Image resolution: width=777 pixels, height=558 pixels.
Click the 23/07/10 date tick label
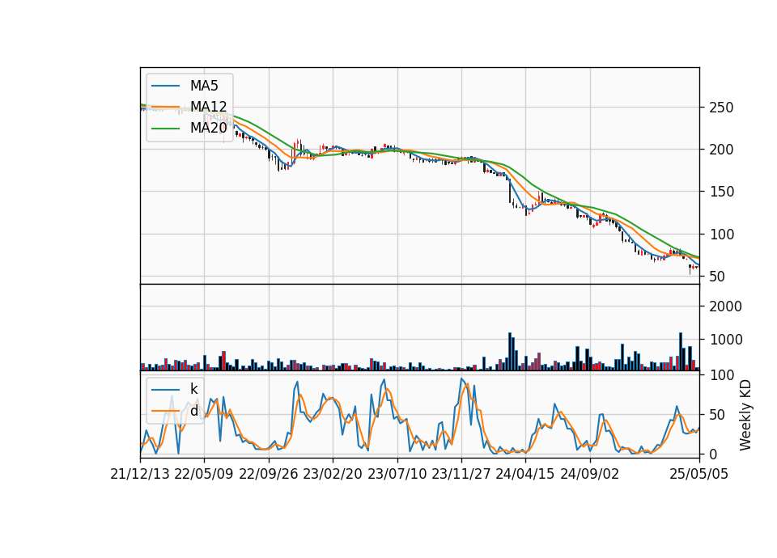click(397, 474)
